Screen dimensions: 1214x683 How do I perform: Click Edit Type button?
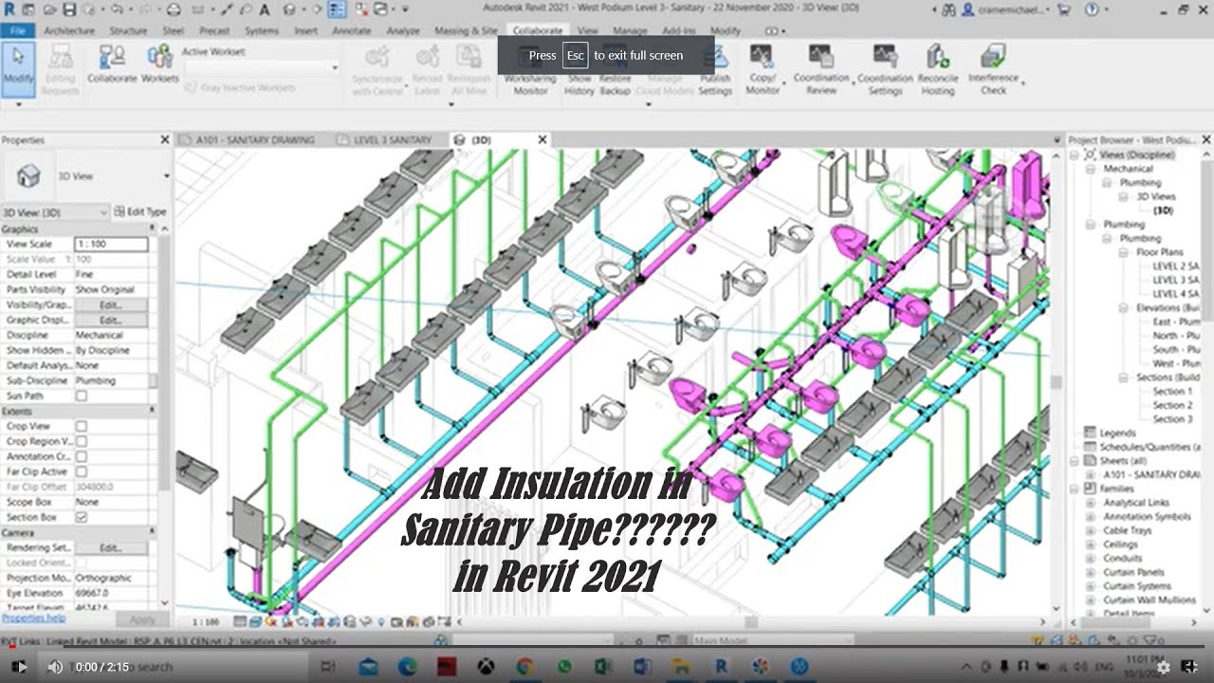pos(140,212)
